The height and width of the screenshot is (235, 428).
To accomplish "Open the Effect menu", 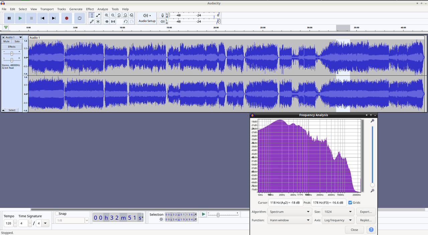I will (90, 9).
